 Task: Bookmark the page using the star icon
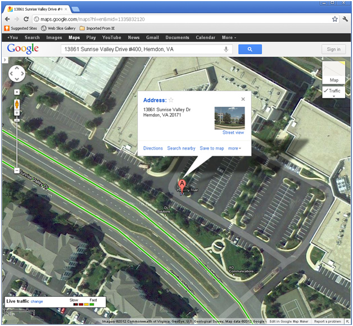pos(335,19)
